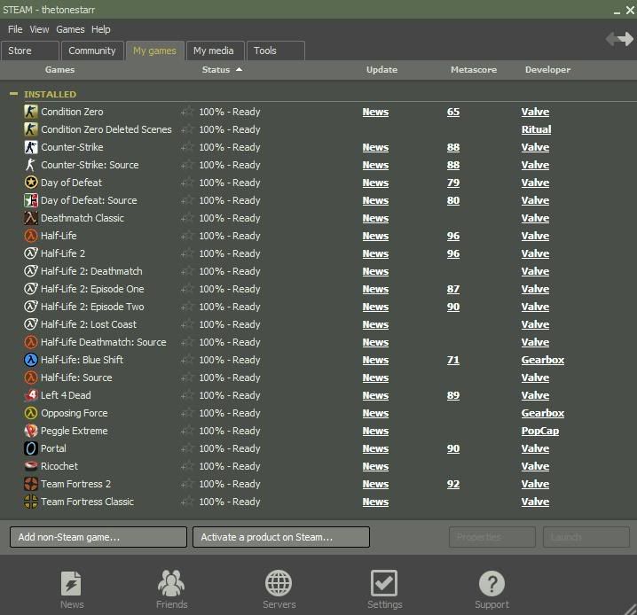
Task: Toggle favorite star for Portal
Action: (188, 448)
